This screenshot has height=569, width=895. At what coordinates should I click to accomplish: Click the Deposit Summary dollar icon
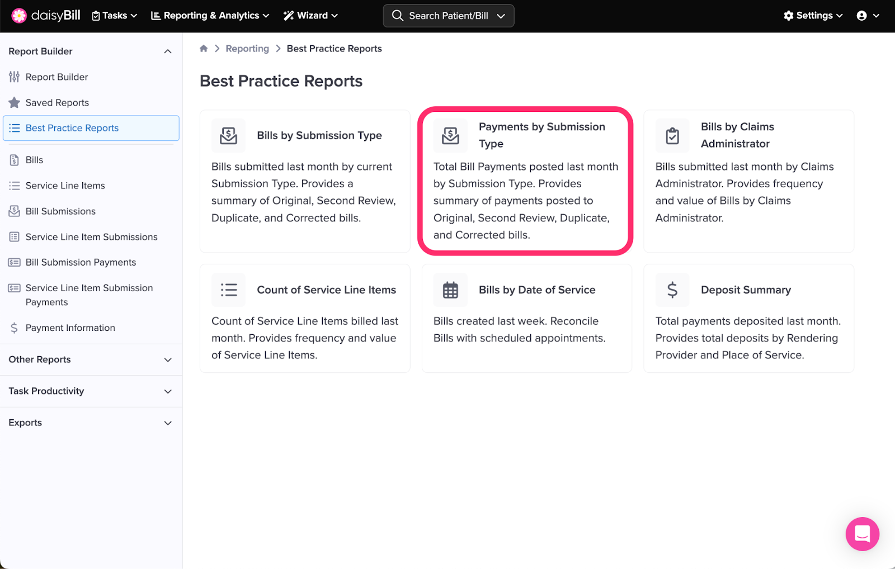672,290
